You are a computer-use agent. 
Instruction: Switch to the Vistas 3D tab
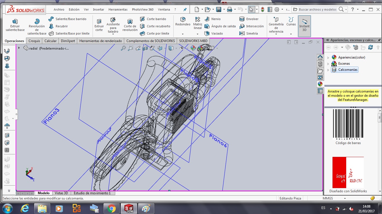coord(61,193)
